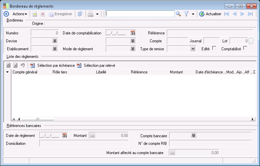Expand the Devise dropdown

[55, 41]
